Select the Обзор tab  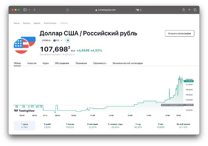pyautogui.click(x=17, y=63)
